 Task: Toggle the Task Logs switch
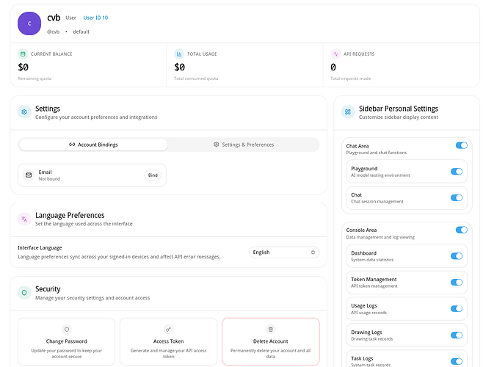457,361
